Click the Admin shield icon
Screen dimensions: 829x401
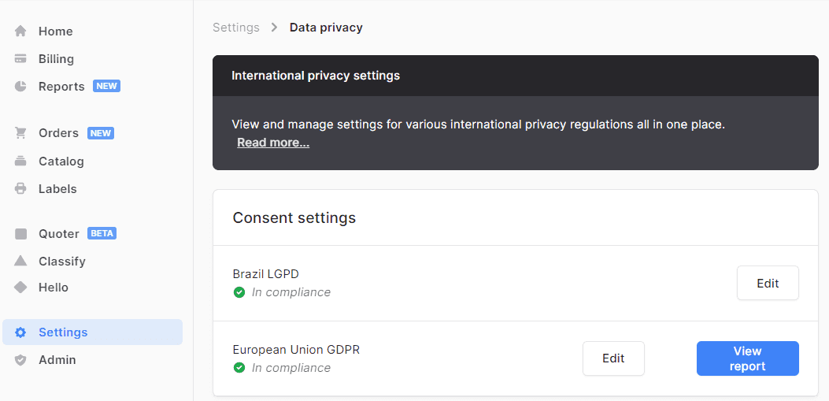(x=20, y=360)
